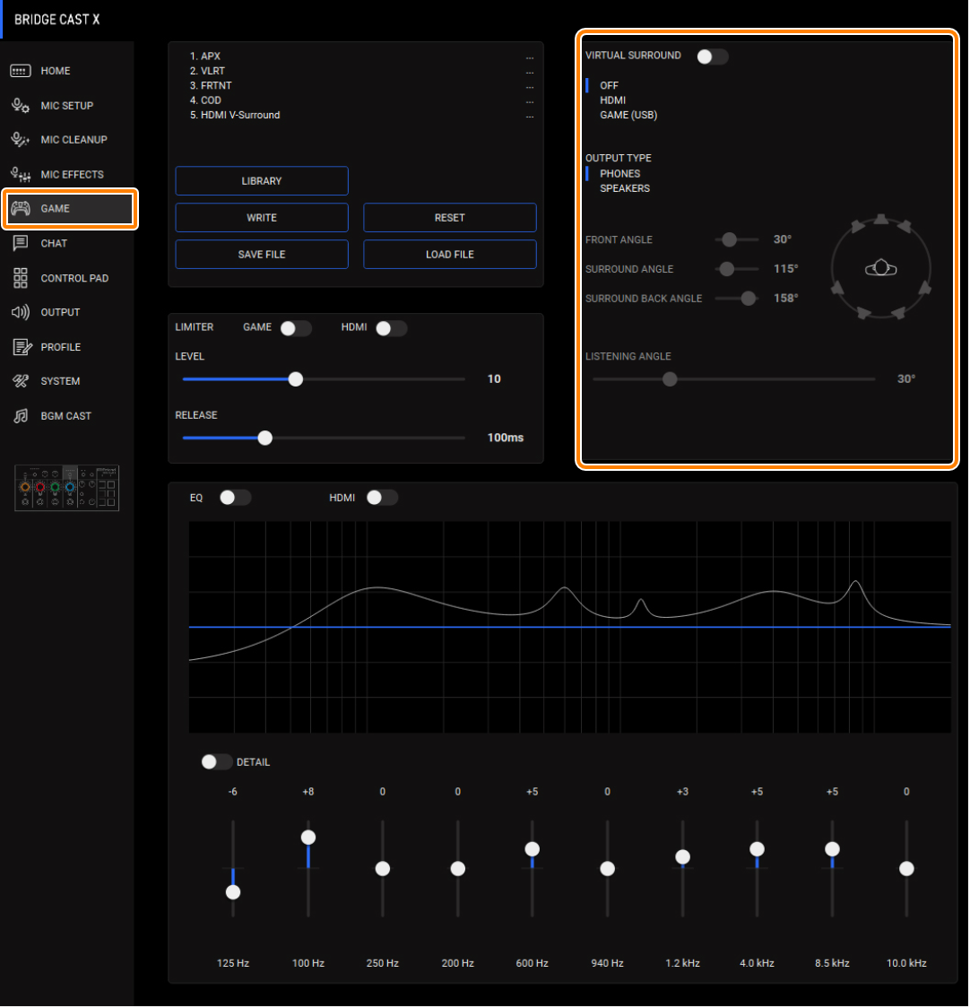The height and width of the screenshot is (1008, 970).
Task: Choose SPEAKERS output type
Action: point(625,188)
